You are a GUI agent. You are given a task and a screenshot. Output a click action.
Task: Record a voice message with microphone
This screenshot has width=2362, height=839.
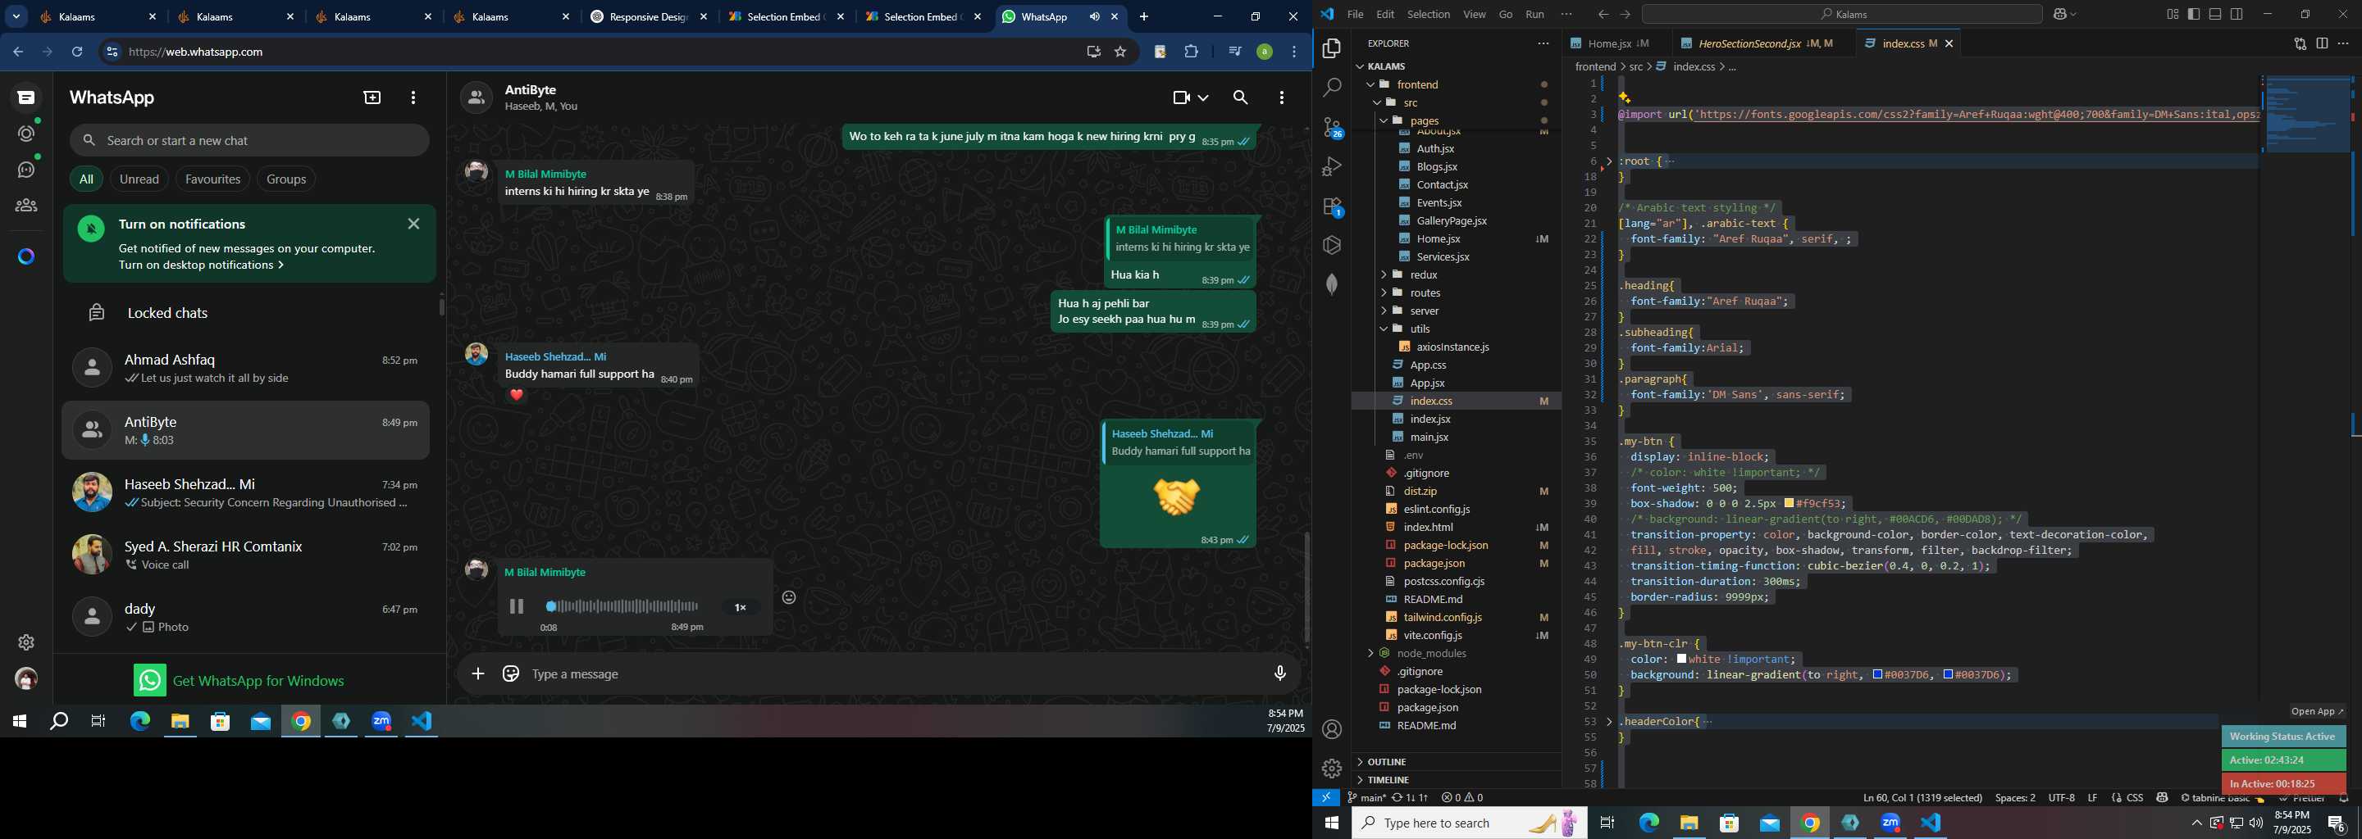pos(1280,674)
